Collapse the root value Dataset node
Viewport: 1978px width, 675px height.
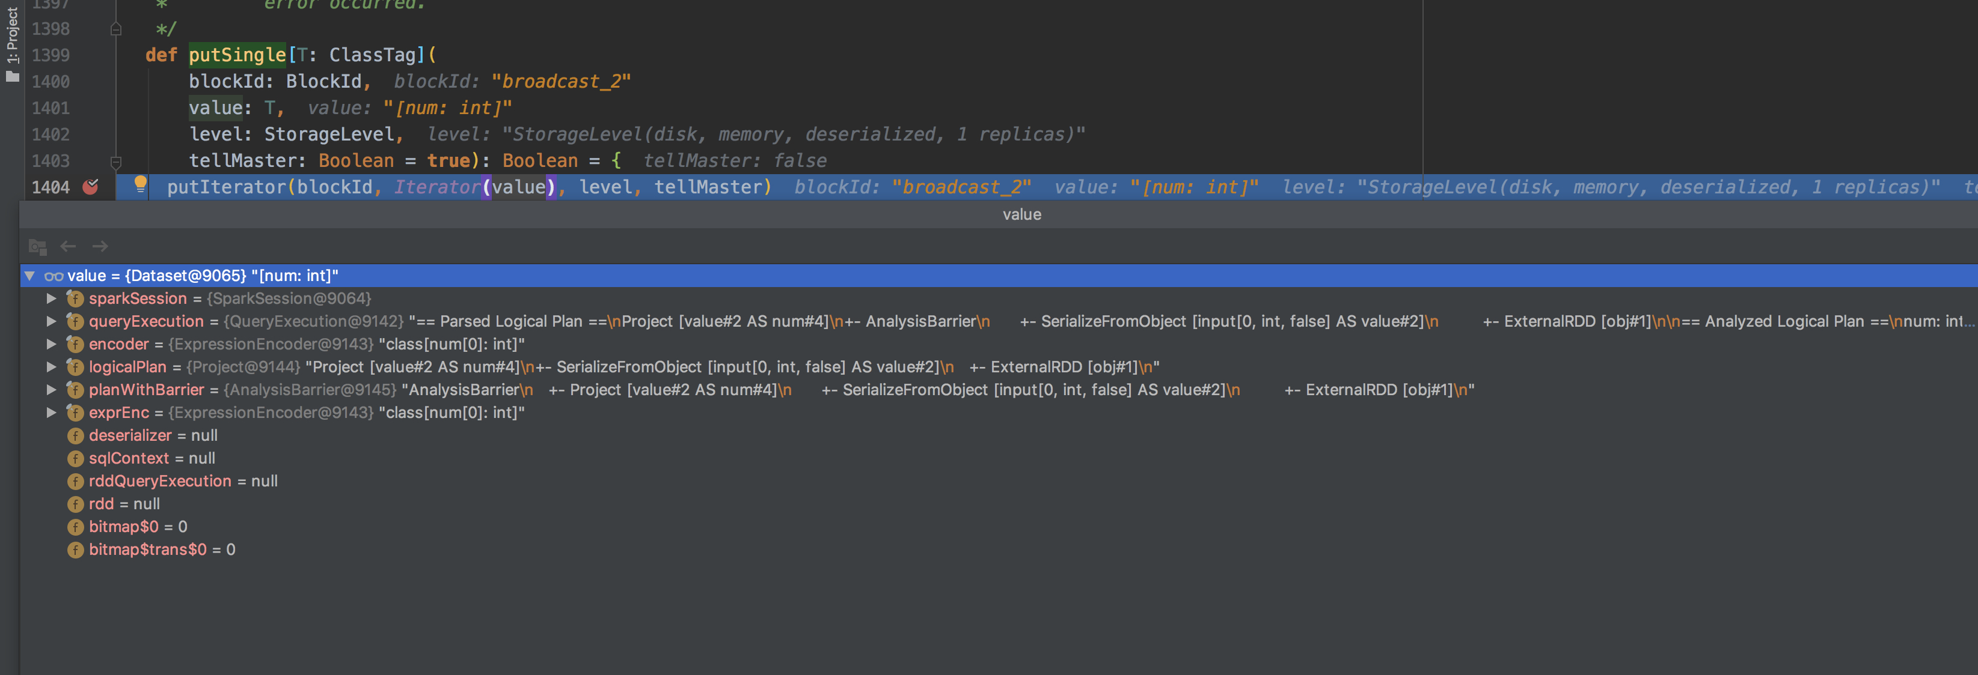(30, 276)
